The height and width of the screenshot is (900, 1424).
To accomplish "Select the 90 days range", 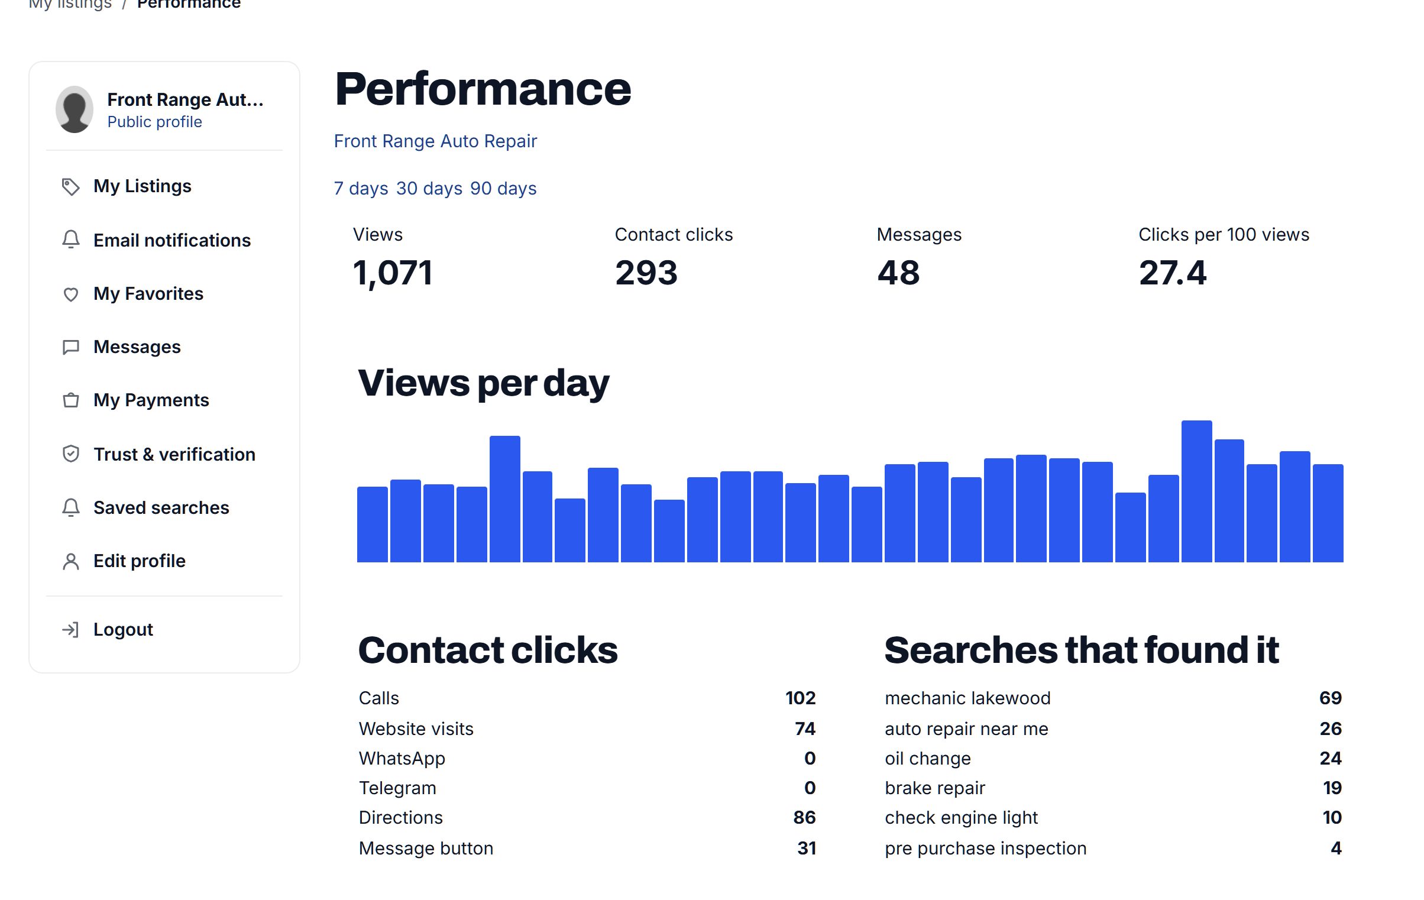I will pos(503,189).
